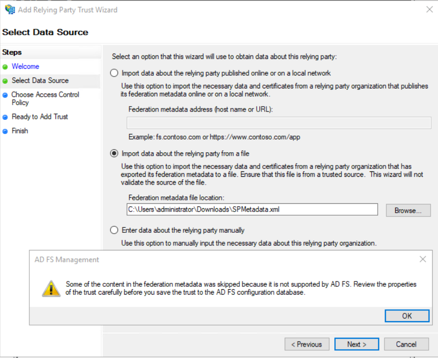The width and height of the screenshot is (438, 358).
Task: Select importing relying party data published online
Action: (114, 72)
